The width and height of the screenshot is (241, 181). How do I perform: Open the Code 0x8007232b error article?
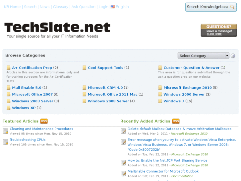point(182,145)
